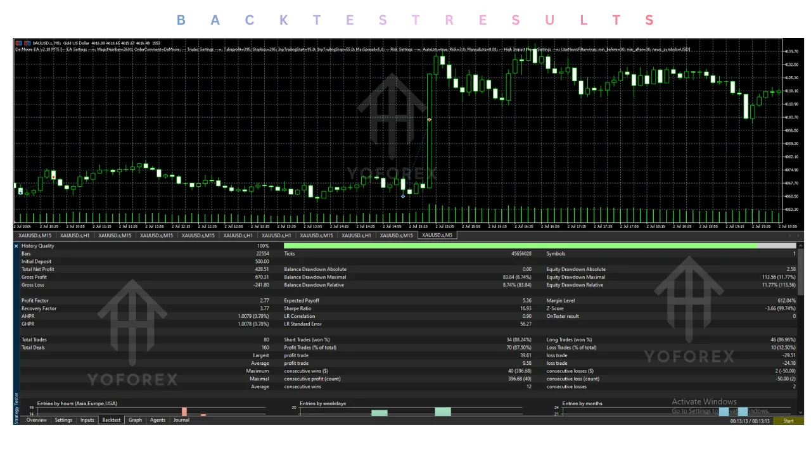This screenshot has height=456, width=811.
Task: Click the Entries by weekdays chart title
Action: (x=323, y=403)
